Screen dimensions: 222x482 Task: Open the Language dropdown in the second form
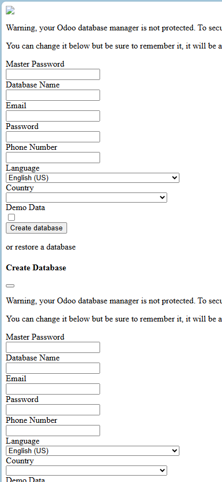tap(93, 451)
